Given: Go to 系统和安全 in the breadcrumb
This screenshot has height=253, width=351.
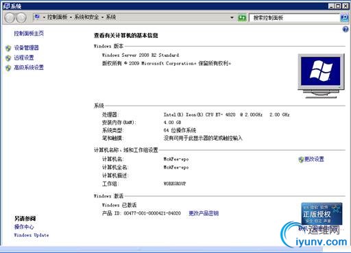Looking at the screenshot, I should (x=86, y=17).
